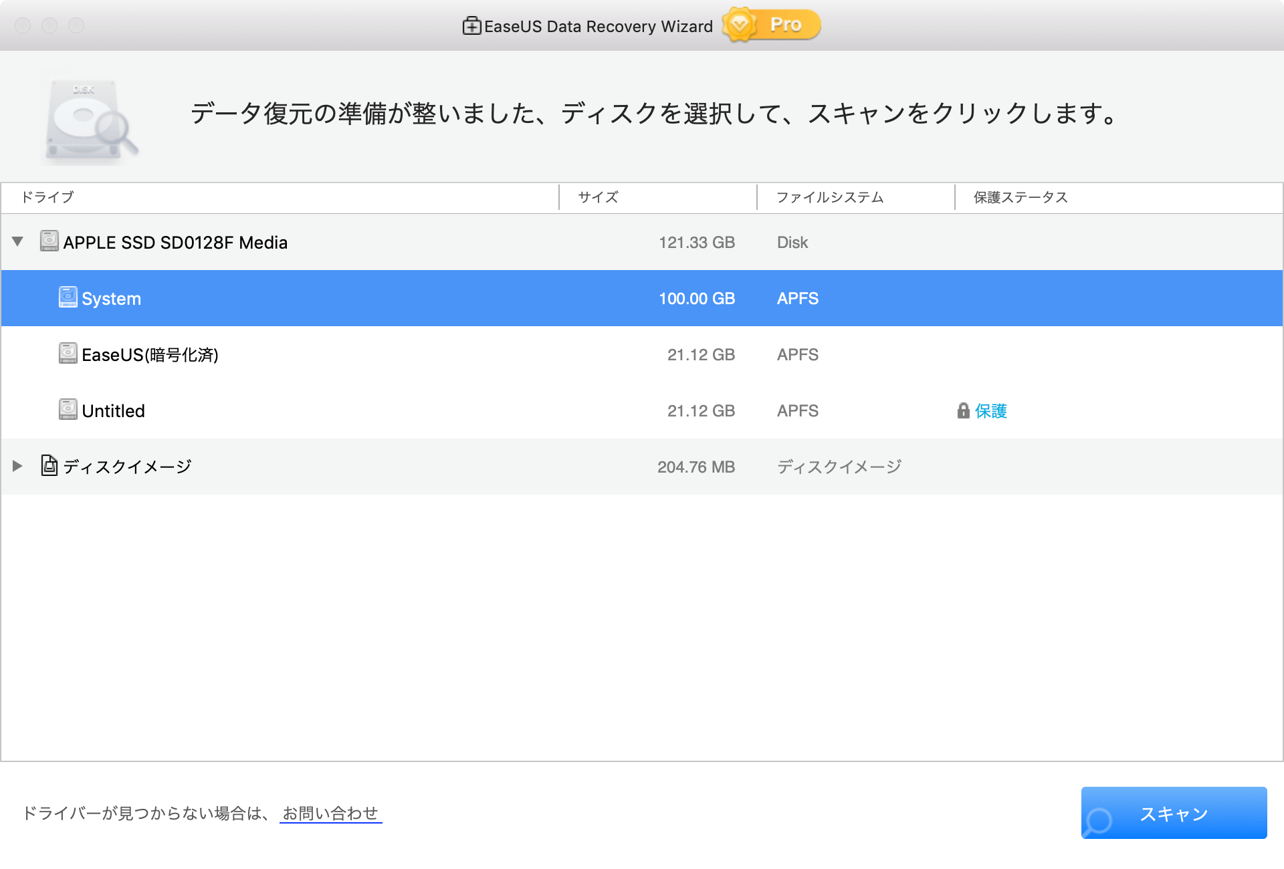Sort by the ファイルシステム column header

(856, 197)
